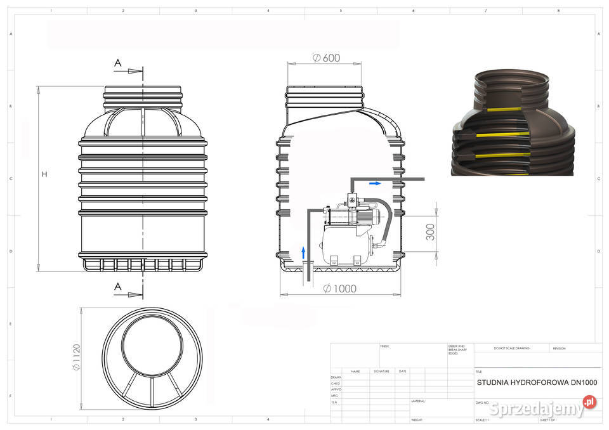
Task: Click the red .pl logo badge
Action: coord(590,402)
